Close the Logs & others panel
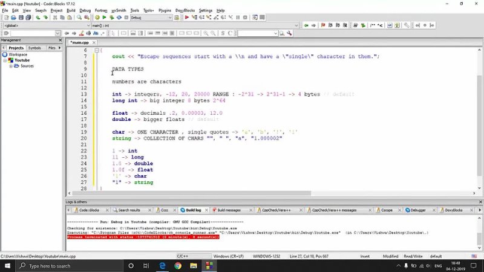The height and width of the screenshot is (272, 484). coord(480,202)
